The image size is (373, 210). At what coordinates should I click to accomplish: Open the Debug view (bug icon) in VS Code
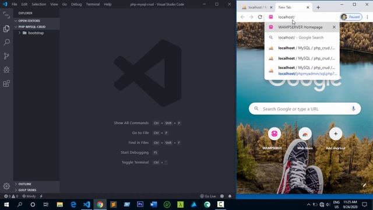(6, 70)
